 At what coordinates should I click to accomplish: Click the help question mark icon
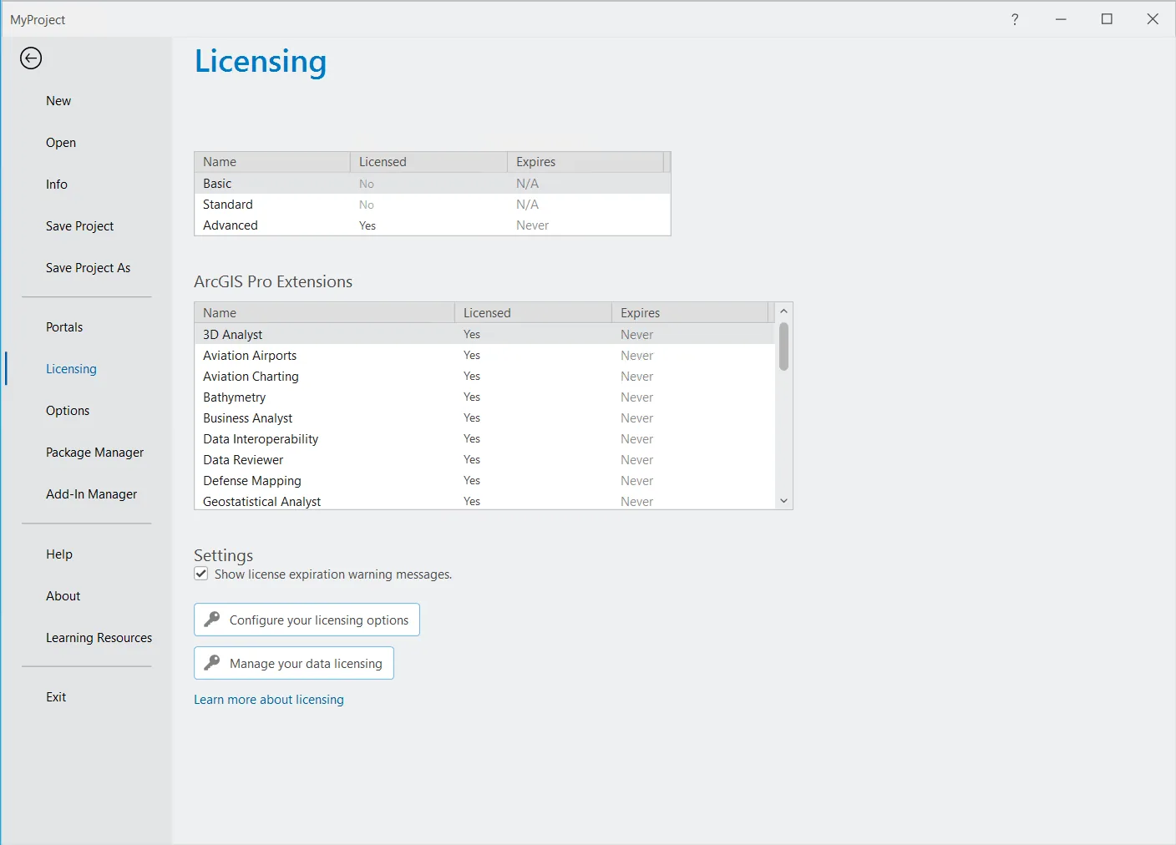pyautogui.click(x=1015, y=19)
